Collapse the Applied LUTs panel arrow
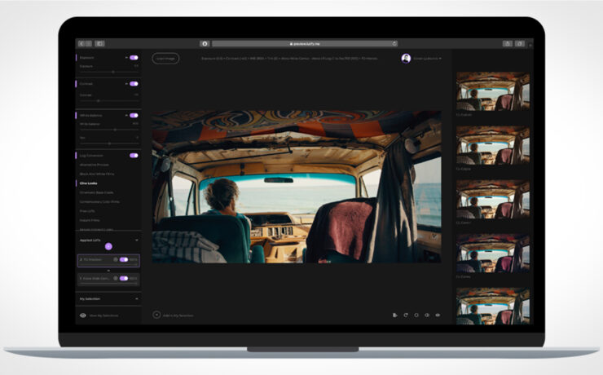This screenshot has height=375, width=603. coord(137,240)
